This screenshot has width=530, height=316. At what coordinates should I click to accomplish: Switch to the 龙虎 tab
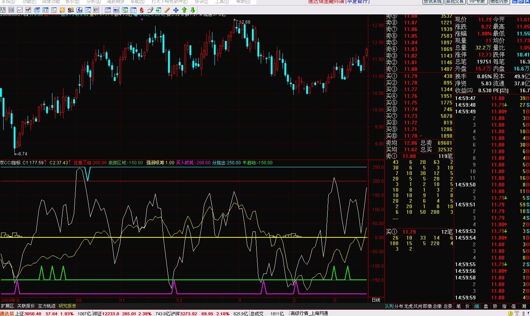coord(408,306)
